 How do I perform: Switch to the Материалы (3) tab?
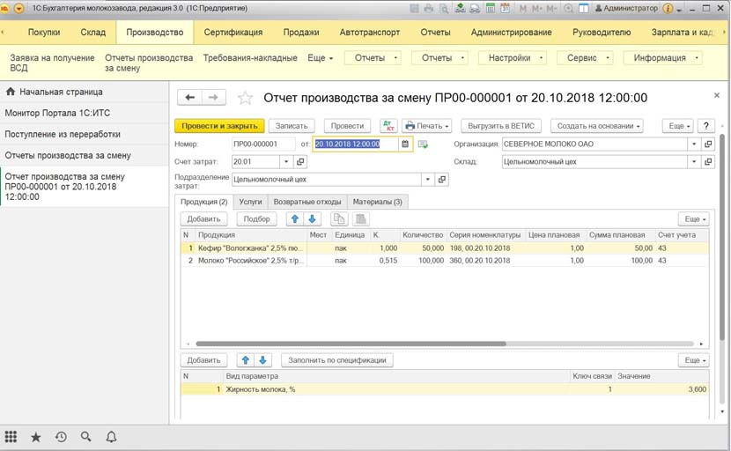[378, 202]
